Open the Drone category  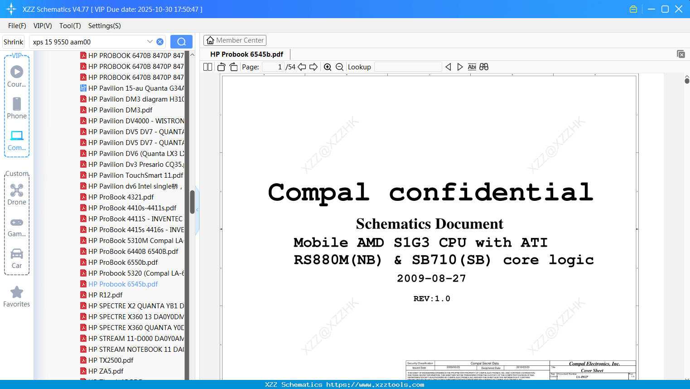tap(17, 194)
